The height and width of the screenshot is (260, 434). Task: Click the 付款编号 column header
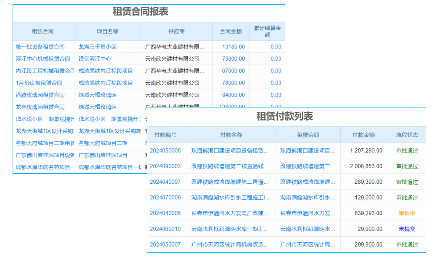coord(167,135)
